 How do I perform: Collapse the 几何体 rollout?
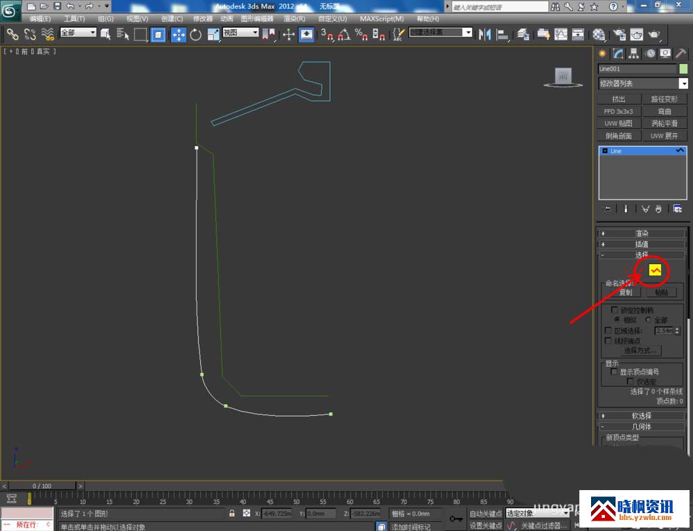click(641, 426)
